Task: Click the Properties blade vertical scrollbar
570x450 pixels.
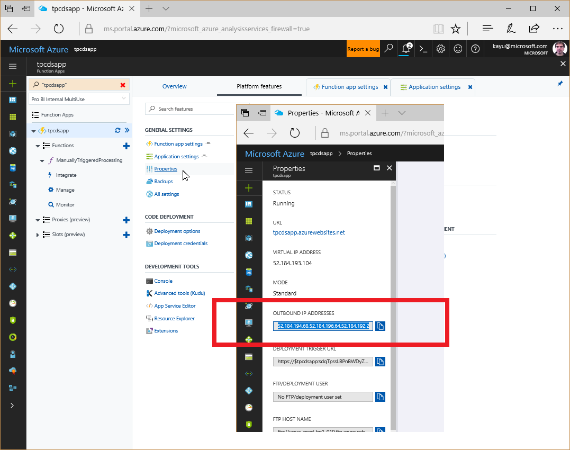Action: coord(393,307)
